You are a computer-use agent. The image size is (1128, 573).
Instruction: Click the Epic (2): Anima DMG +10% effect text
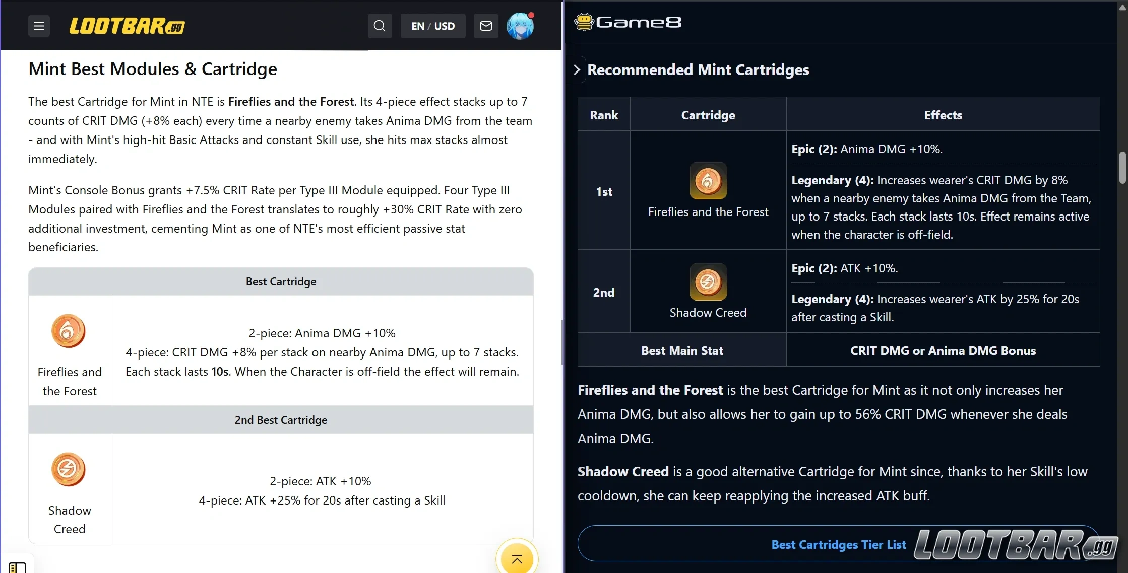pyautogui.click(x=866, y=149)
